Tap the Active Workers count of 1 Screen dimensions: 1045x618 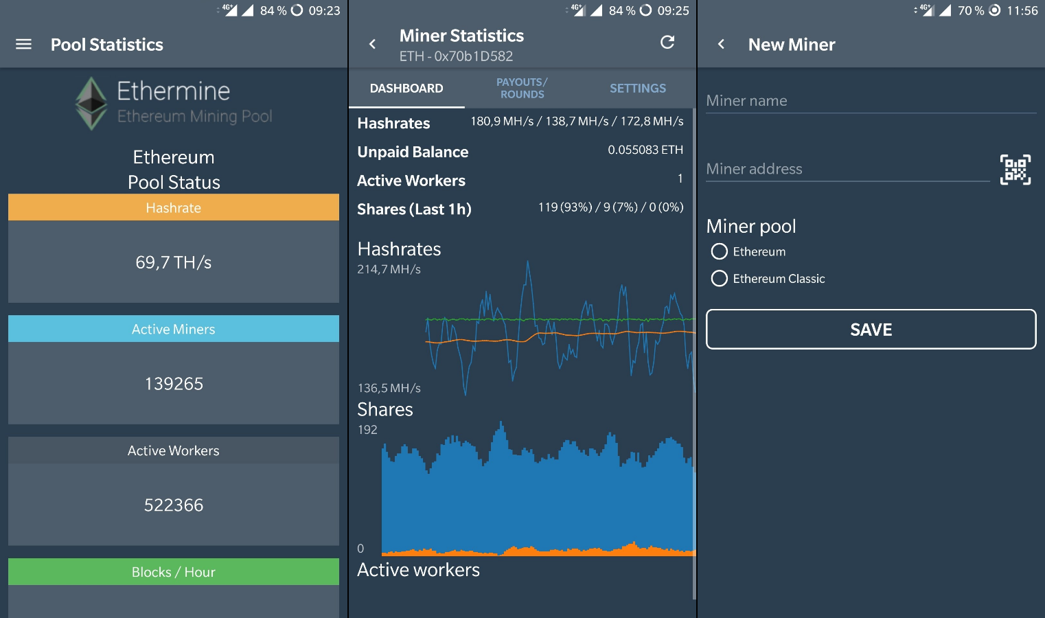pyautogui.click(x=680, y=179)
